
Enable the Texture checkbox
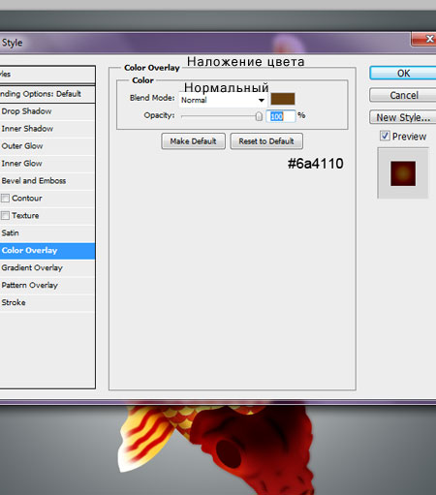click(5, 215)
